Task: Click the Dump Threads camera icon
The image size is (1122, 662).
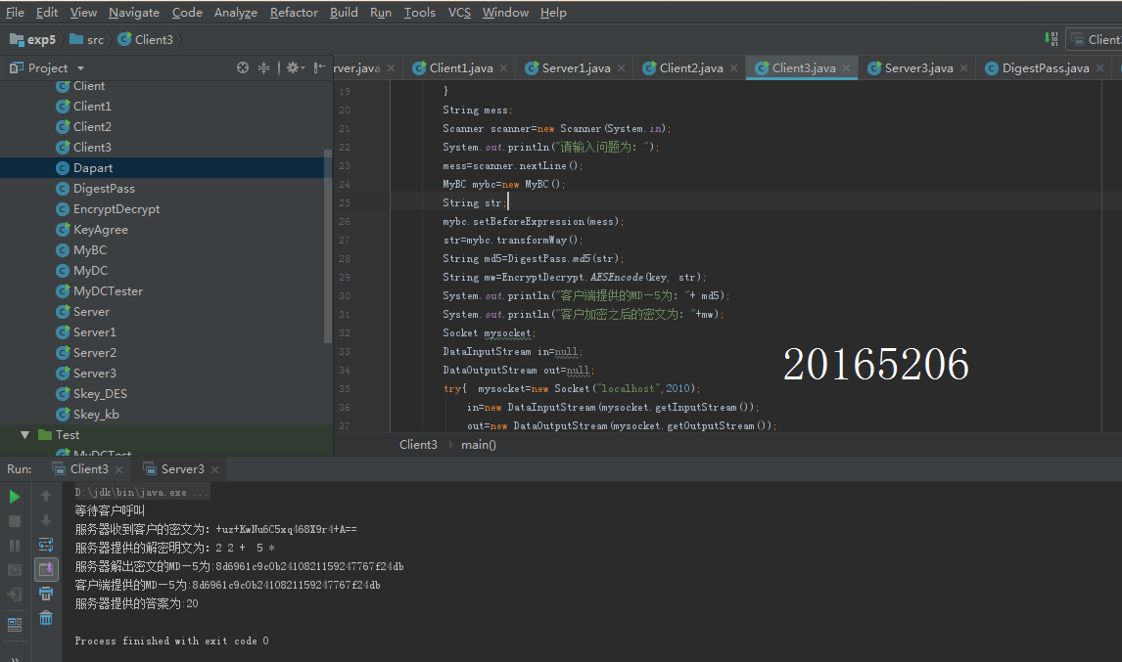Action: 15,570
